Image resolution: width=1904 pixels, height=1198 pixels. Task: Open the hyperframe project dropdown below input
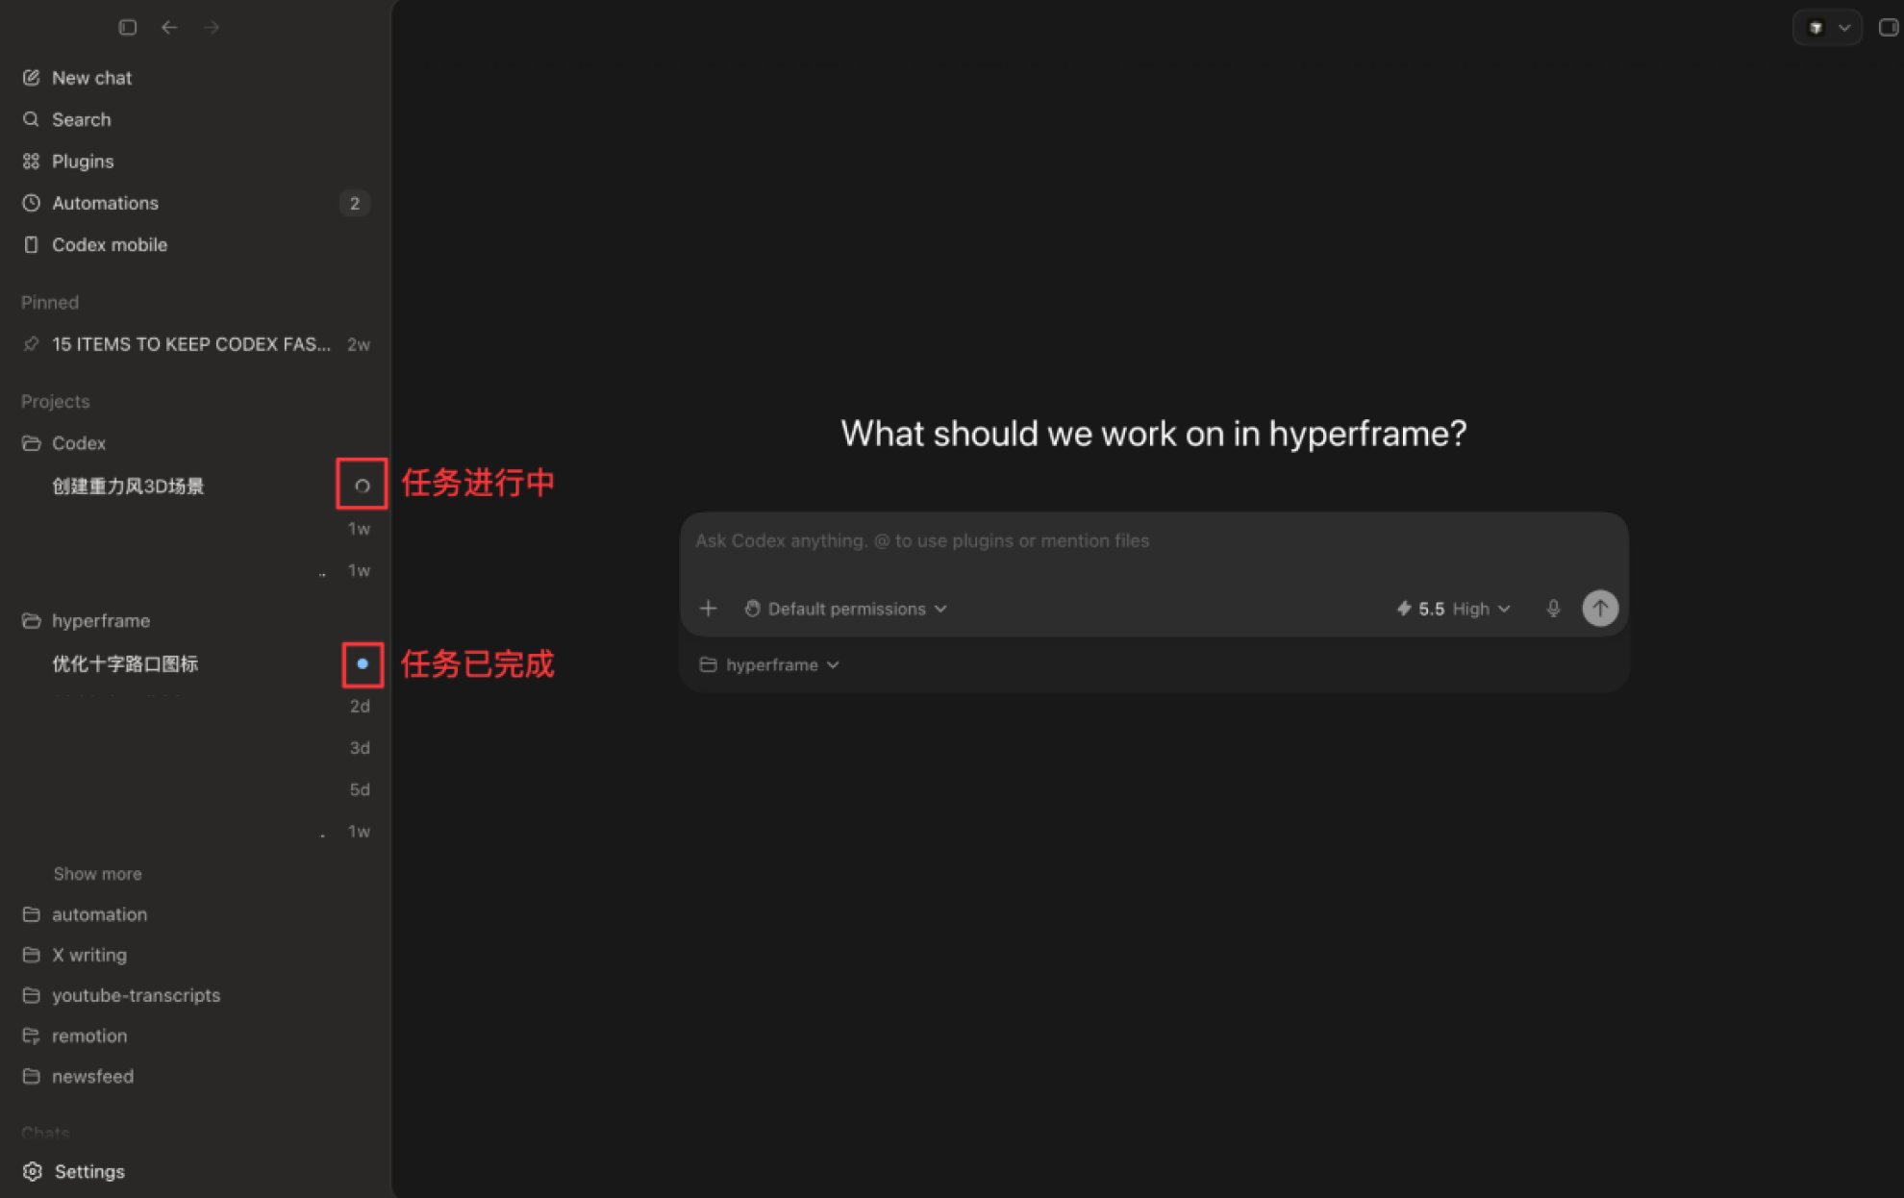[x=769, y=664]
